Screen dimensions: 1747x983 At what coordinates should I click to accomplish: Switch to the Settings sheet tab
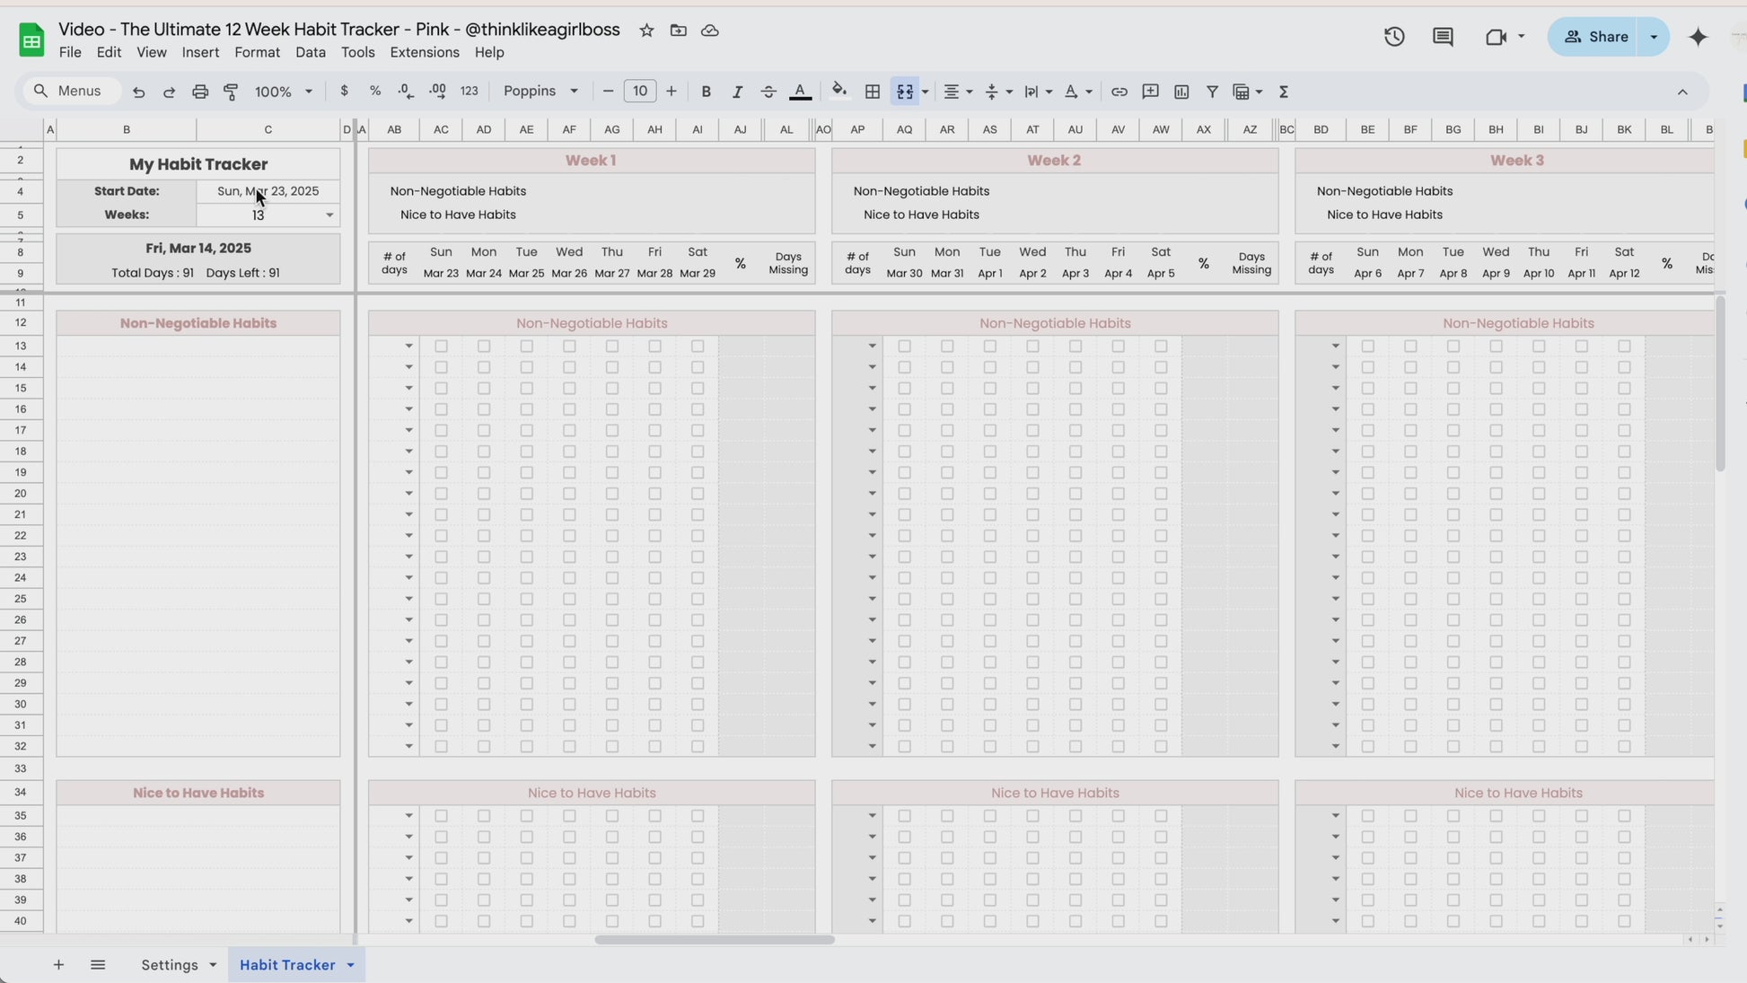point(169,965)
